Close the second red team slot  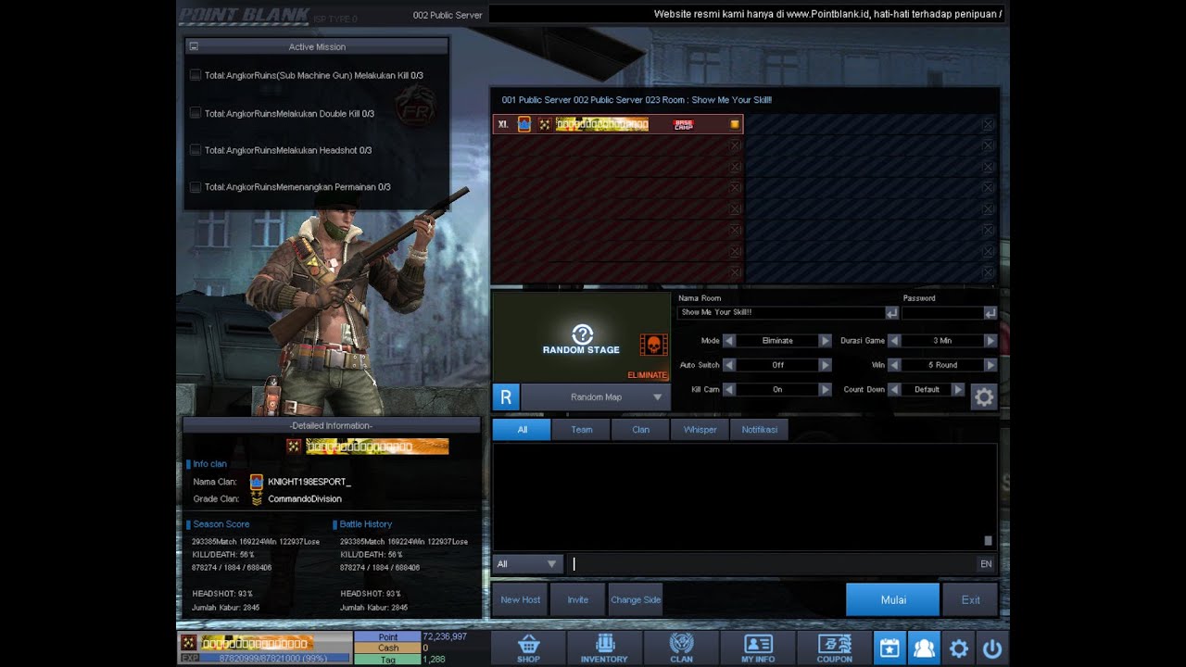[735, 145]
